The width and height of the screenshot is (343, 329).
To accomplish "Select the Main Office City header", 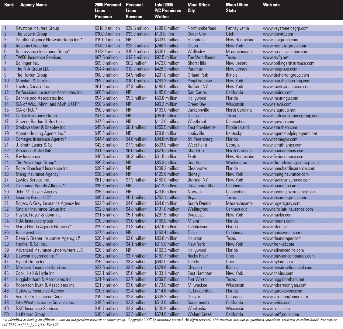I will click(x=199, y=8).
